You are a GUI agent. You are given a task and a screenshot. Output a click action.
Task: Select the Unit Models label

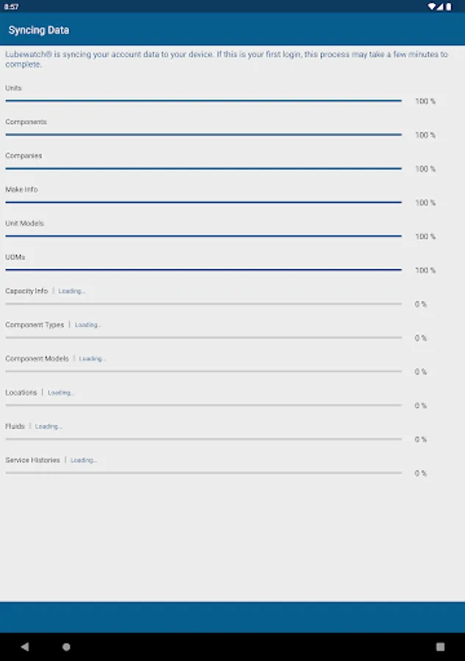coord(24,223)
